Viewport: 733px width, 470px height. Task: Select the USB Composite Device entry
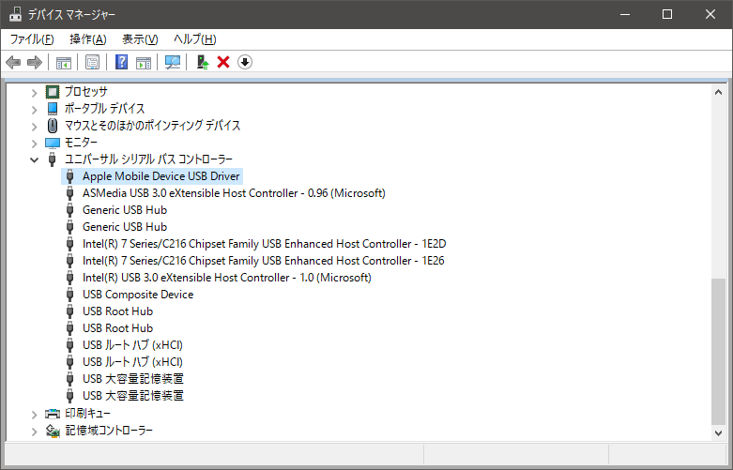(x=137, y=295)
